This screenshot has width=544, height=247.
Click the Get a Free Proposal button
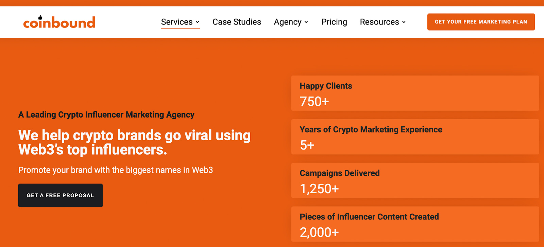click(61, 195)
